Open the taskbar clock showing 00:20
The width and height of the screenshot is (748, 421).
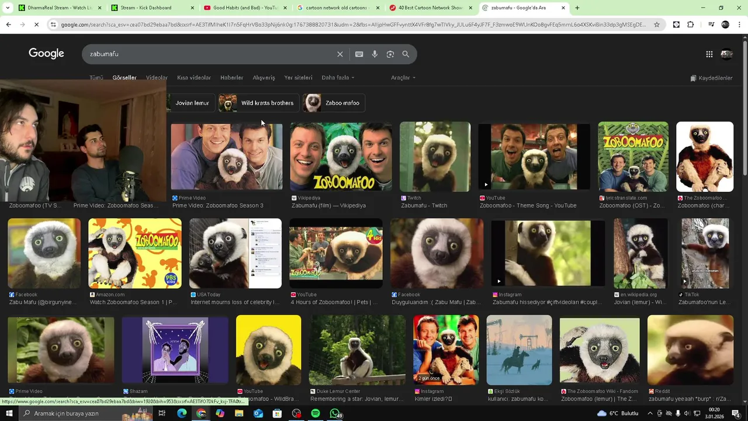pos(714,413)
